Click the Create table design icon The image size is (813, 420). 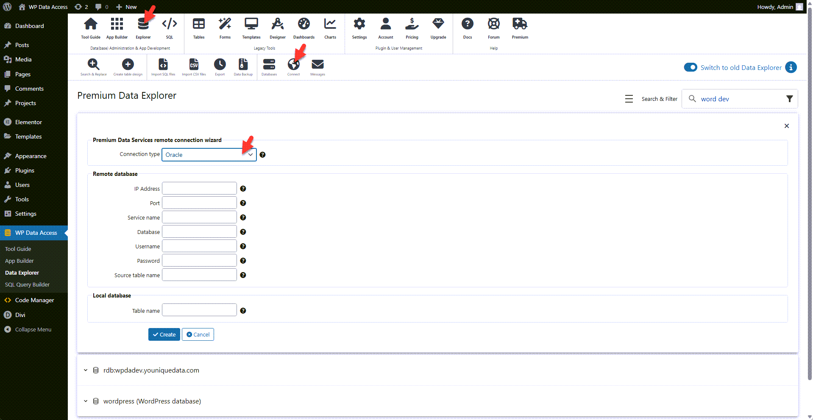click(128, 64)
